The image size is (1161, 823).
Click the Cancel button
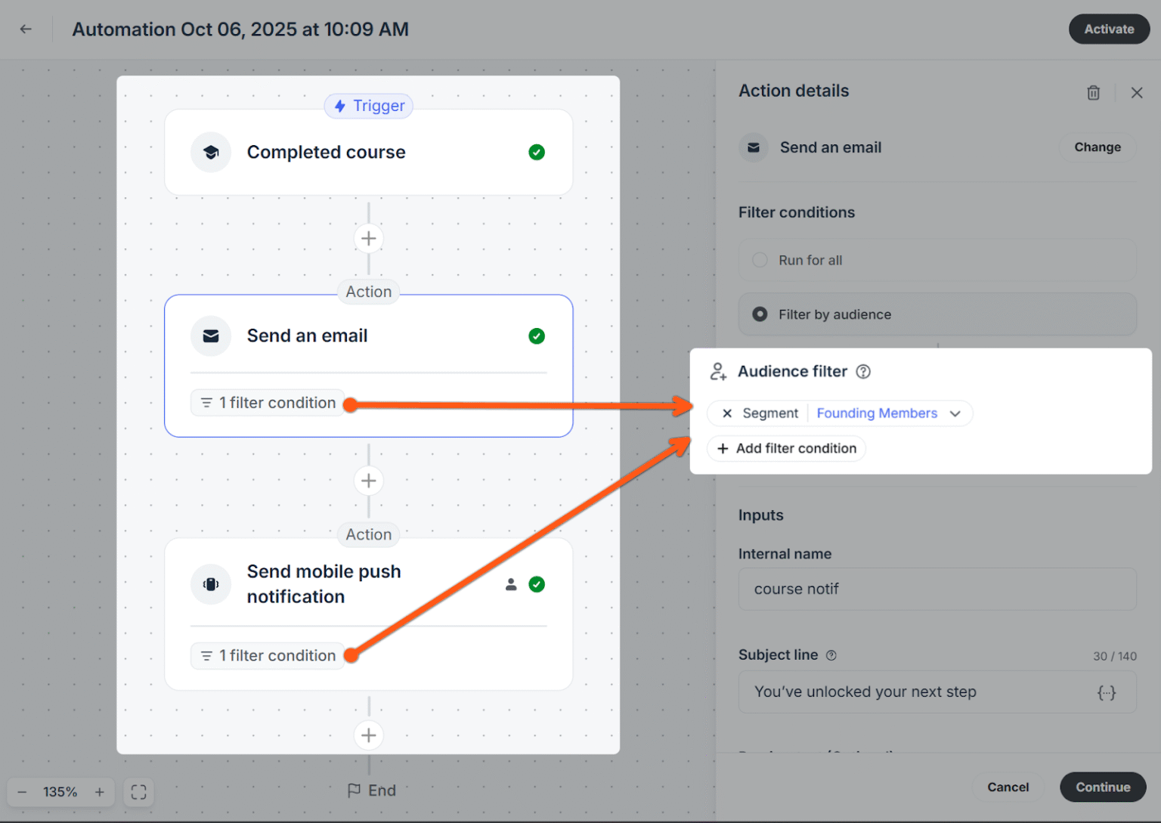pyautogui.click(x=1008, y=787)
